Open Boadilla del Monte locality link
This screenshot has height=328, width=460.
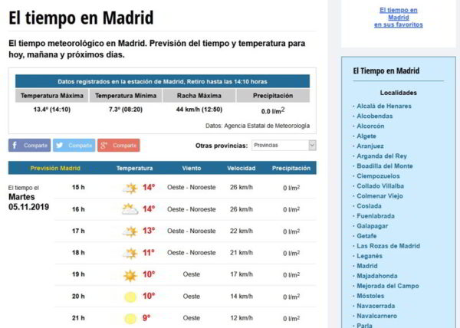click(x=385, y=166)
